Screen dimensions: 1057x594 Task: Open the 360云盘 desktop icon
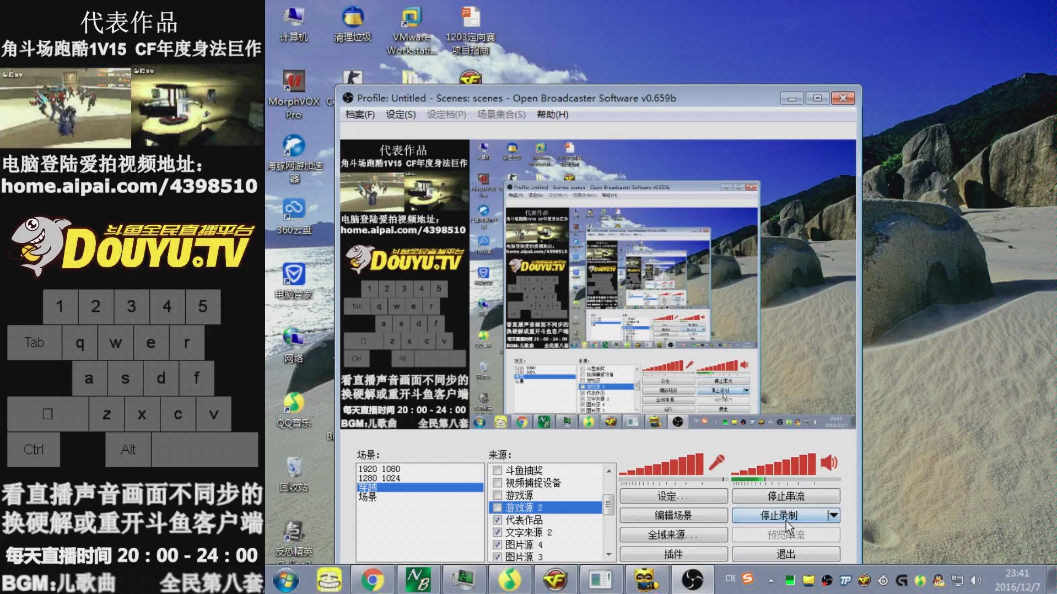coord(294,217)
